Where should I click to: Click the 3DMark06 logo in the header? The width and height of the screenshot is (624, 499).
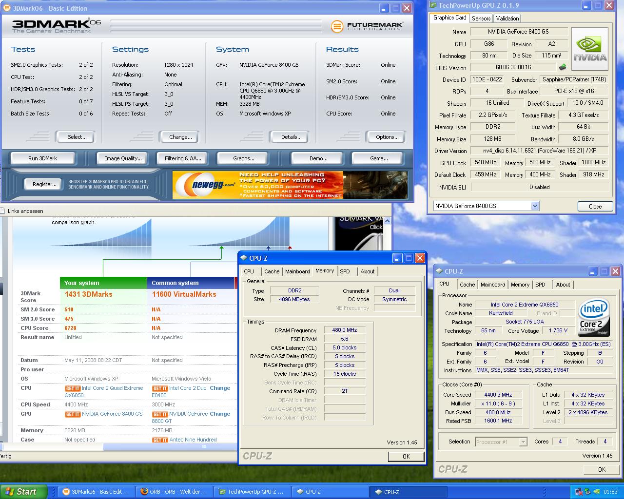point(57,25)
